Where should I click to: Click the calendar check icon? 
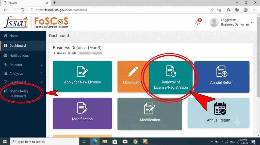pos(220,108)
